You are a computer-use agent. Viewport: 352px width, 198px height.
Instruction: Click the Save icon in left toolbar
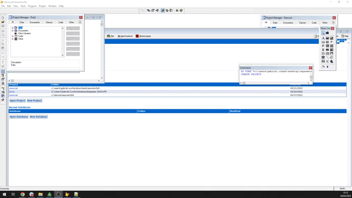pyautogui.click(x=3, y=26)
